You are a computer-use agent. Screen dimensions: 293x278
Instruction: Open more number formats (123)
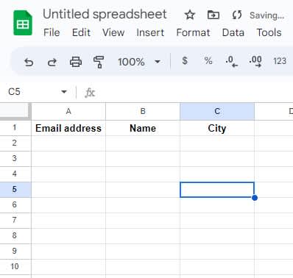point(280,61)
